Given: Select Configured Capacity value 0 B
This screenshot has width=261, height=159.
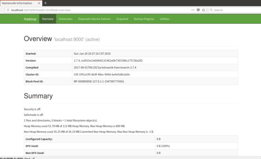Looking at the screenshot, I should pos(159,139).
